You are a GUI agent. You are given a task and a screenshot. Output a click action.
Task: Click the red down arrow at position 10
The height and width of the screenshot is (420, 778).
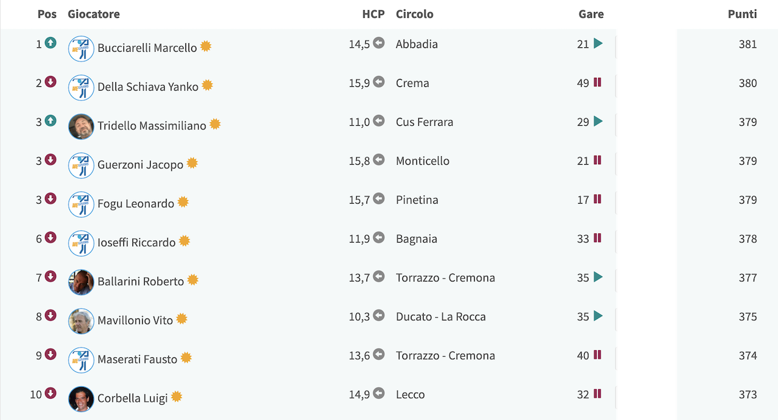pos(50,393)
